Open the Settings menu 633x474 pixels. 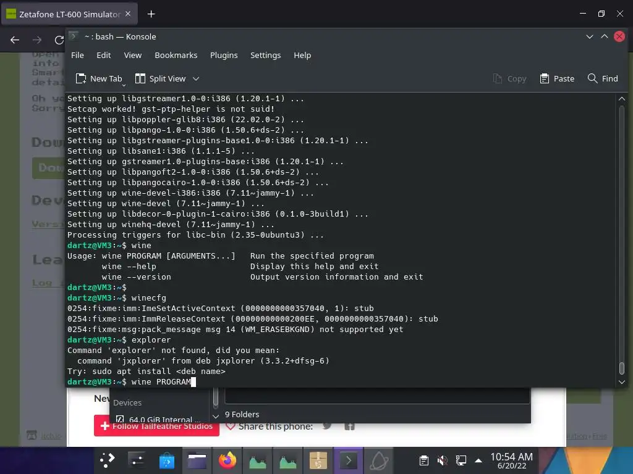(x=265, y=55)
